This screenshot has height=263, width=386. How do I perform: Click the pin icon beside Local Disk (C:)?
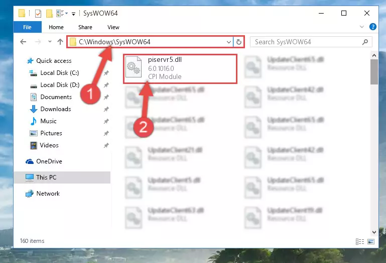pyautogui.click(x=106, y=73)
